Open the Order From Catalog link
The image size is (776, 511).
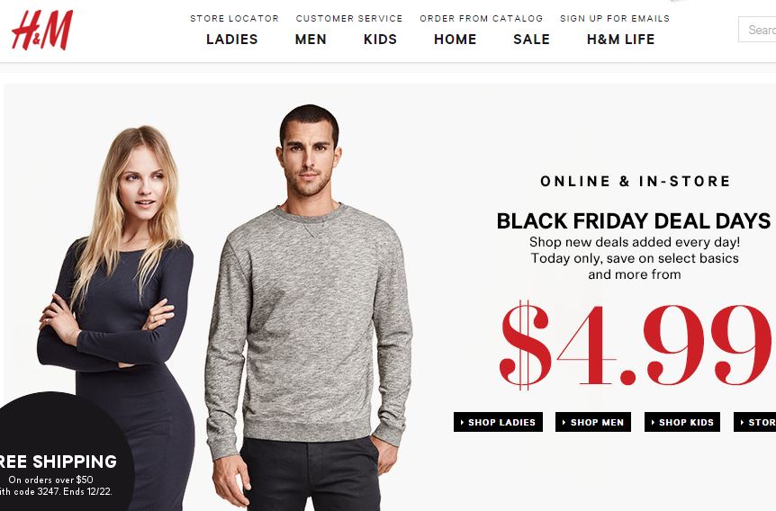pos(482,18)
